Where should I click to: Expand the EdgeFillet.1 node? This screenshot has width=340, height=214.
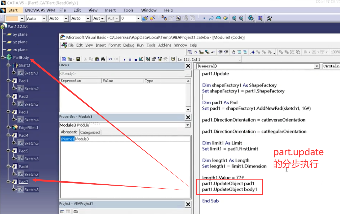pos(9,127)
